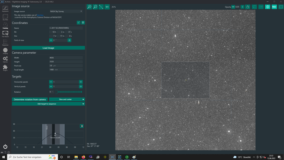Switch to the Sequencer tab

[x=5, y=42]
